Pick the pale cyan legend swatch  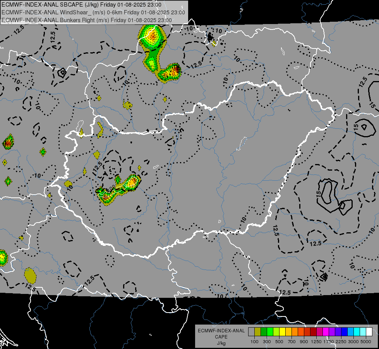(x=363, y=332)
